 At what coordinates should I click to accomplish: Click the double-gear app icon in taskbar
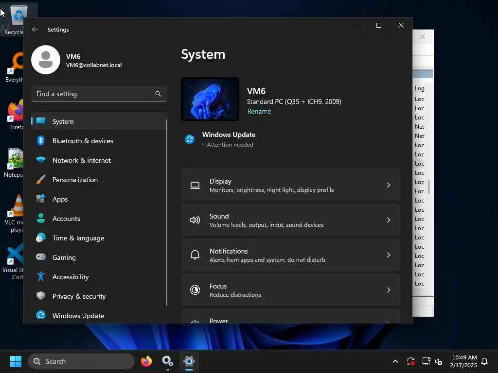[x=167, y=361]
